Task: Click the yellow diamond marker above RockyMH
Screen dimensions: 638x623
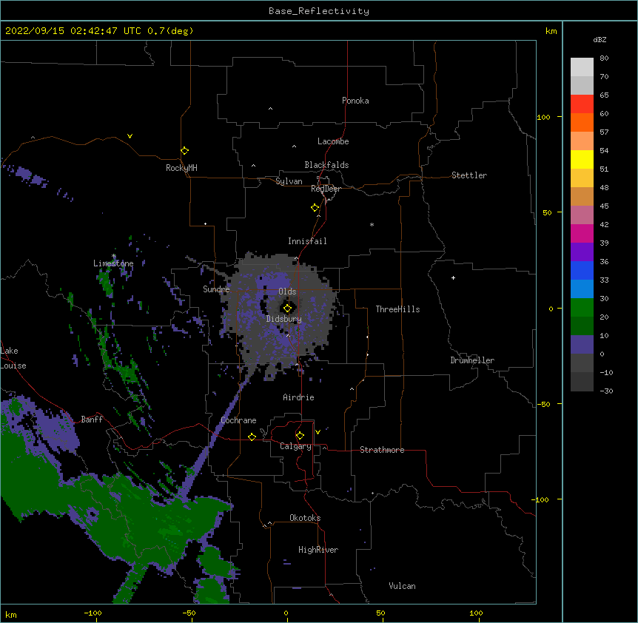Action: 184,150
